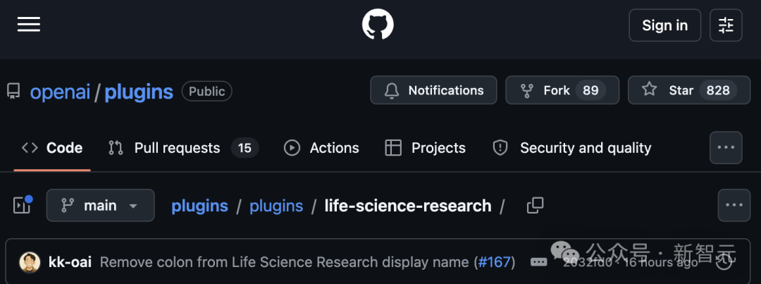Click the kk-oai avatar thumbnail
Screen dimensions: 761x284
tap(30, 262)
